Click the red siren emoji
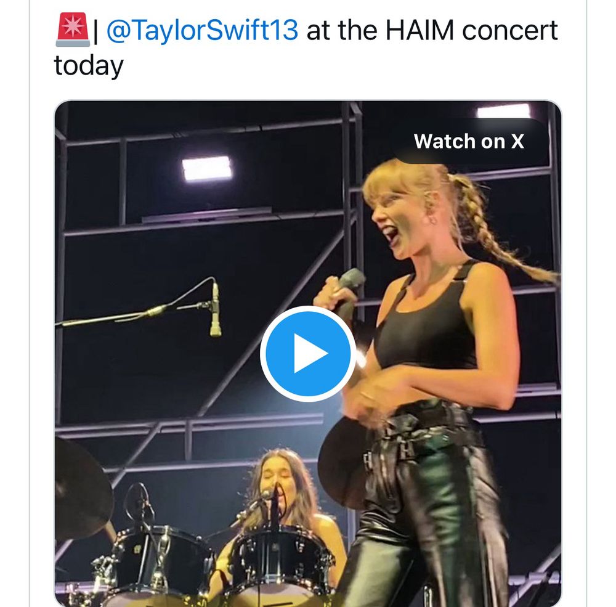This screenshot has width=616, height=607. point(72,31)
